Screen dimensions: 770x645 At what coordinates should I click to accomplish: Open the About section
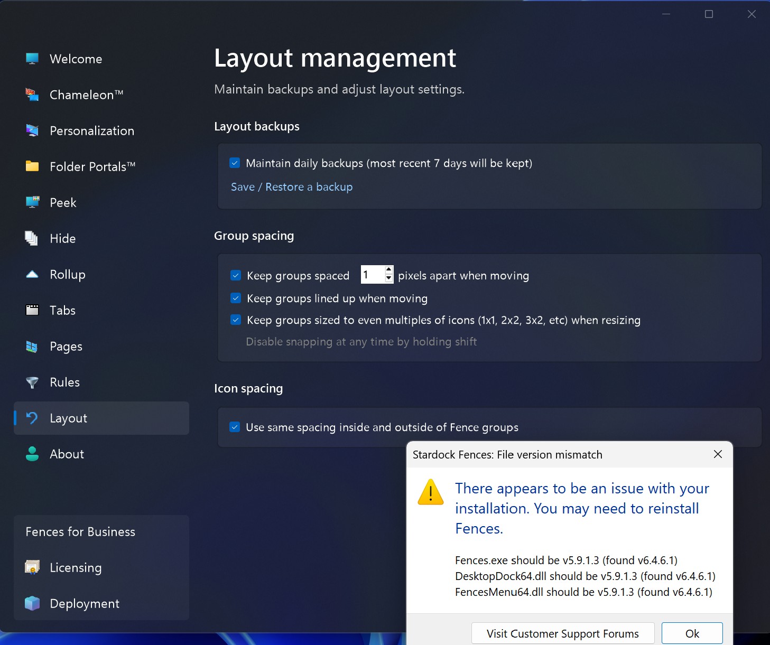101,454
